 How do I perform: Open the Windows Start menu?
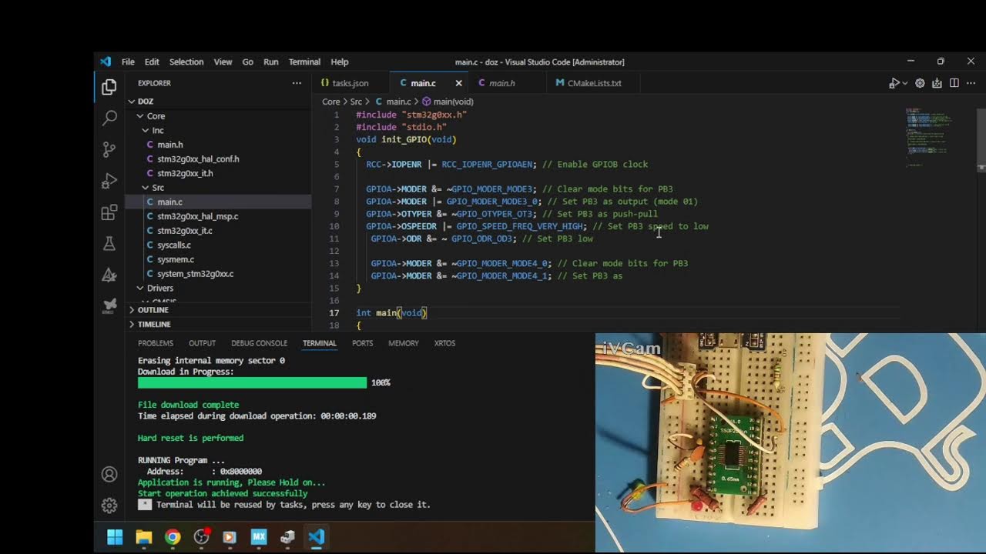[x=115, y=537]
